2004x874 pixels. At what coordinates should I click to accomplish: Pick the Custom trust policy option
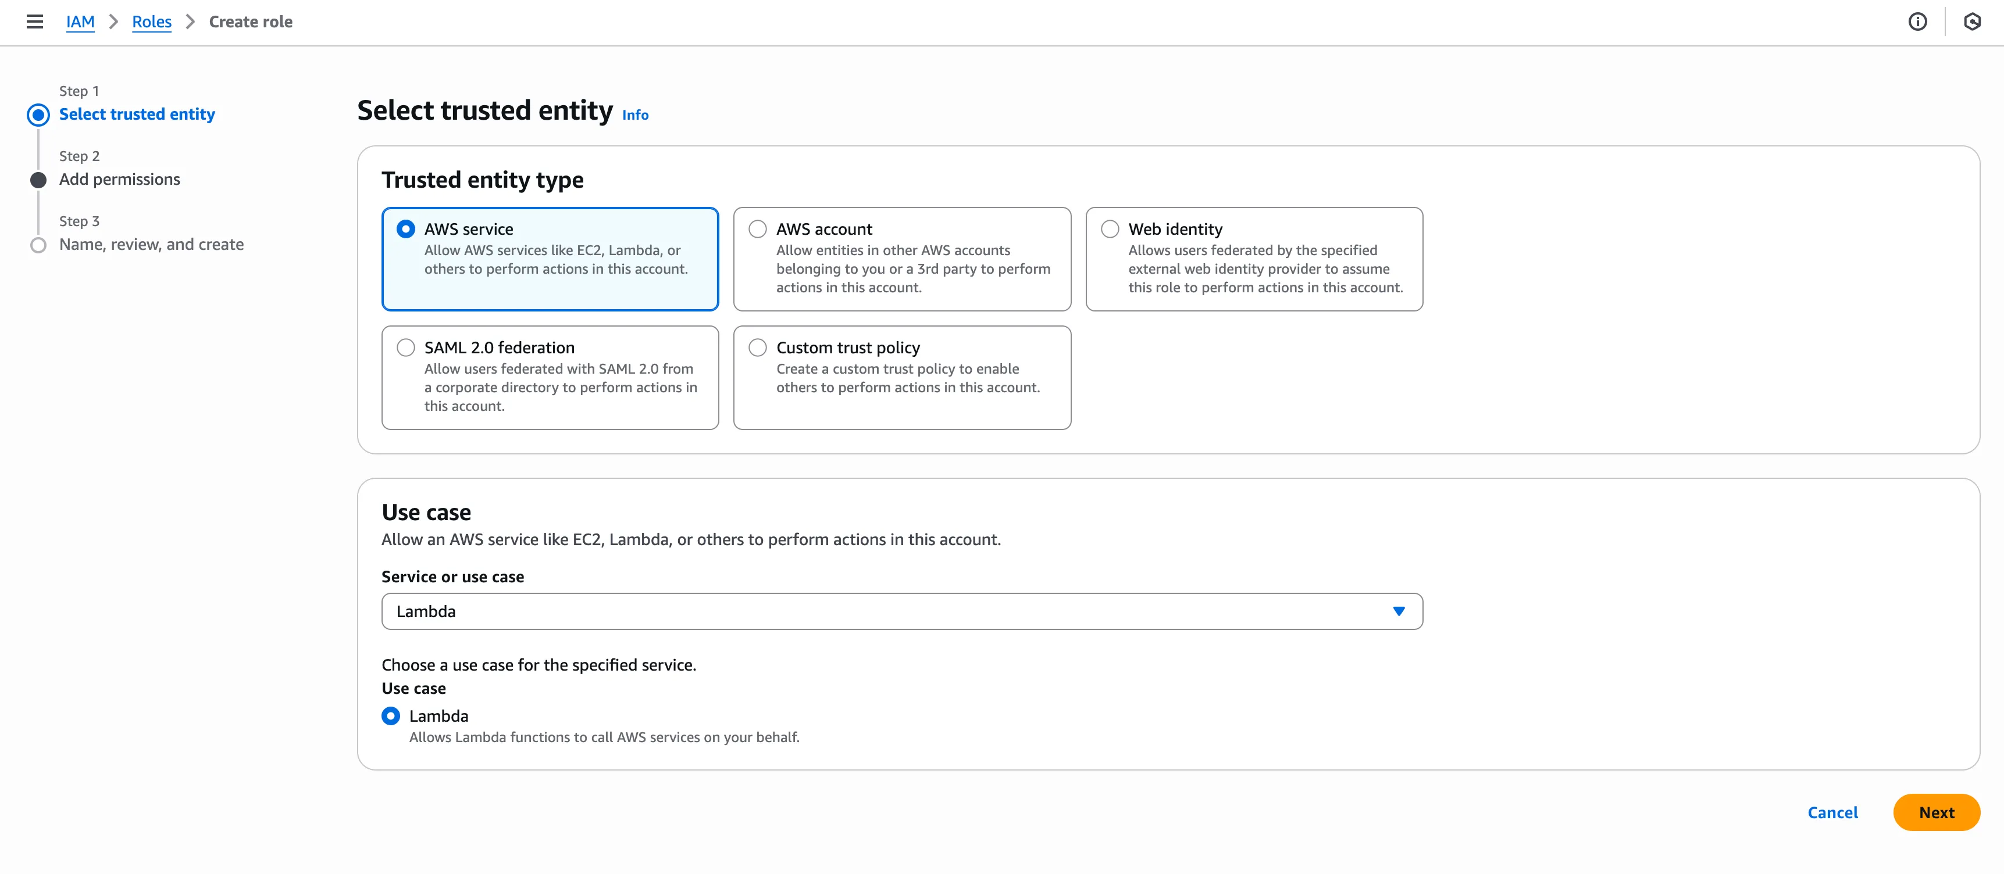click(757, 348)
